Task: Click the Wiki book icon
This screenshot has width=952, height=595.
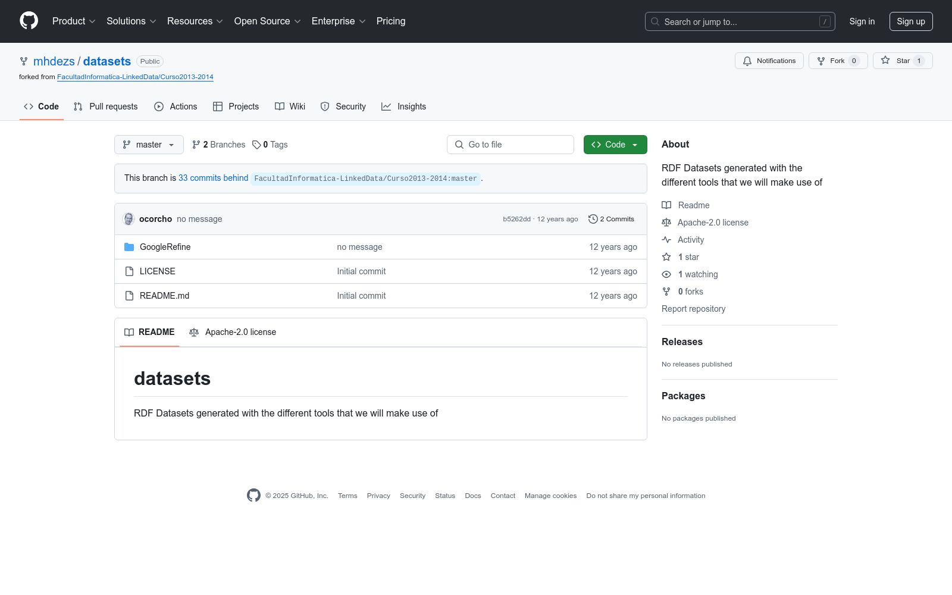Action: click(280, 107)
